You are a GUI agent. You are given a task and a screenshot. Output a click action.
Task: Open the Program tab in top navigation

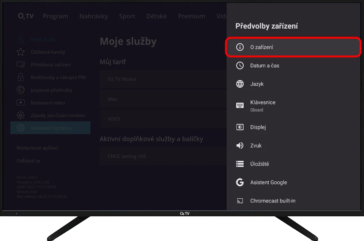[x=55, y=16]
